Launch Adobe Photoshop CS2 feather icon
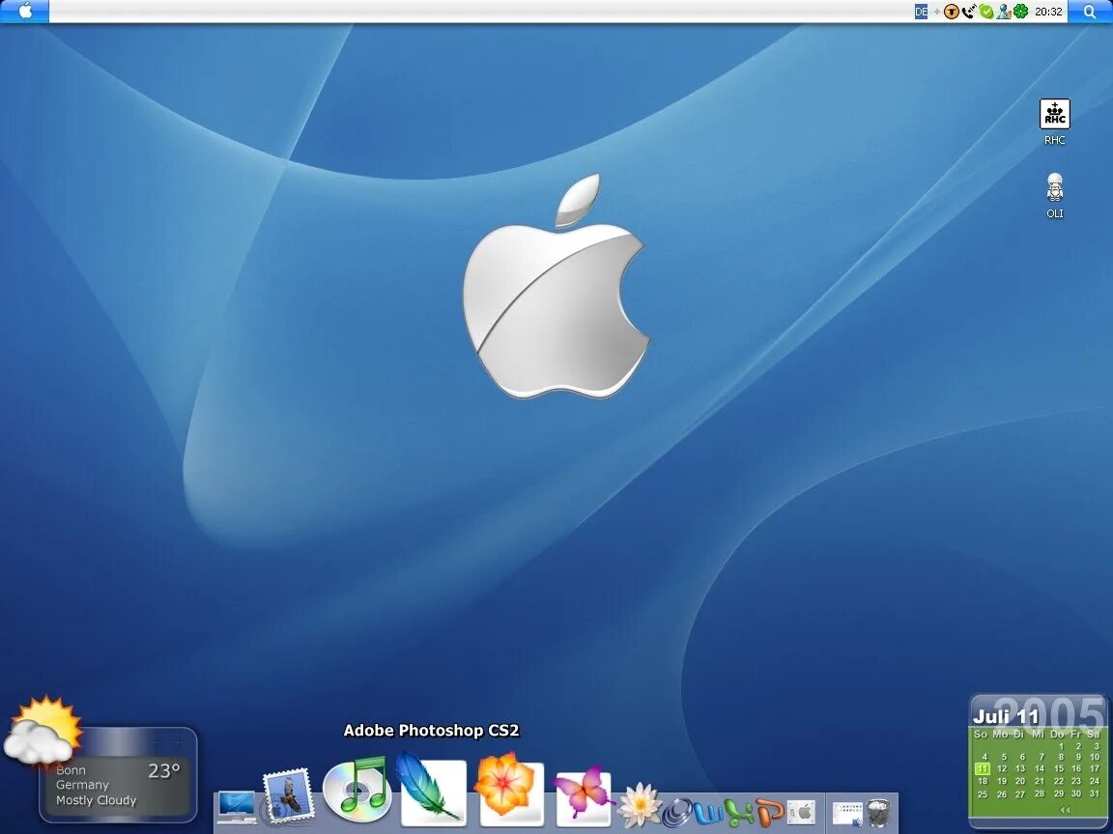Image resolution: width=1113 pixels, height=834 pixels. 432,790
